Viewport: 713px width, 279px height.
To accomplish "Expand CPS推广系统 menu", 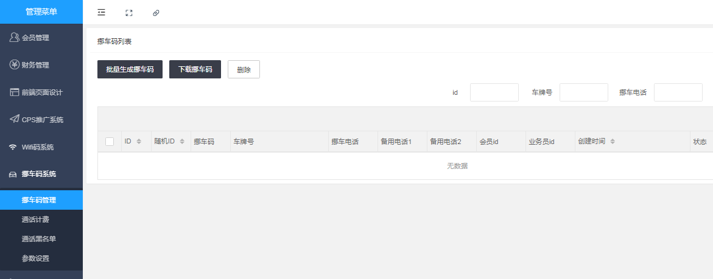I will (x=41, y=120).
